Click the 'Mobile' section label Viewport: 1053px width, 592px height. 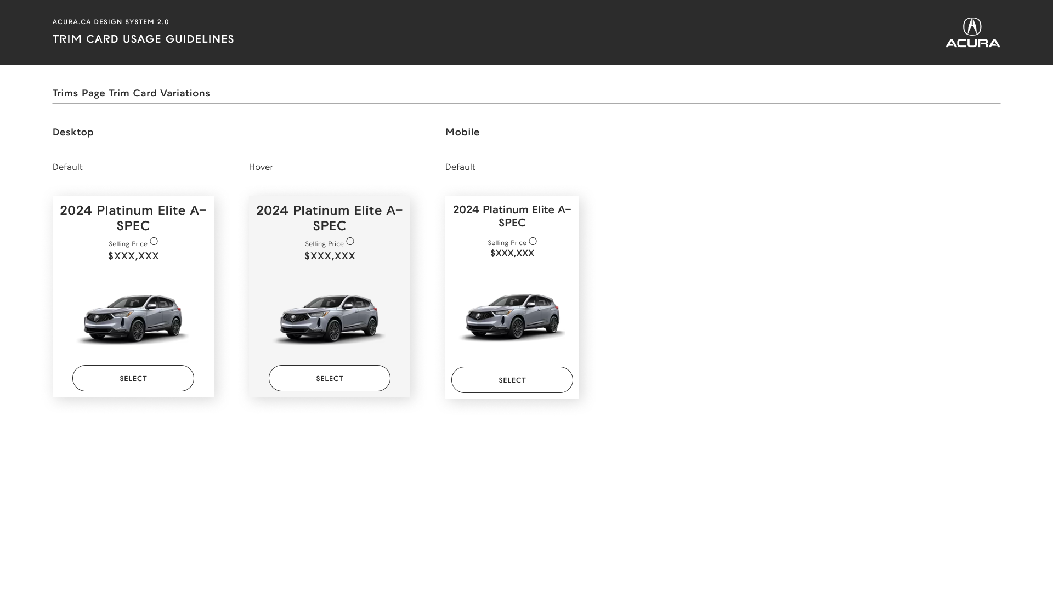[462, 132]
